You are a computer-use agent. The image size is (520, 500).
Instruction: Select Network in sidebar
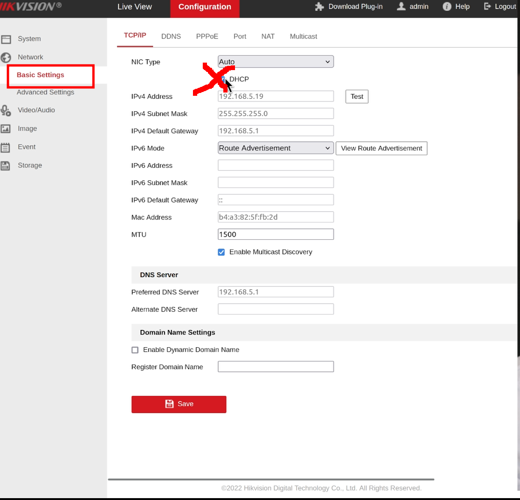pos(30,57)
